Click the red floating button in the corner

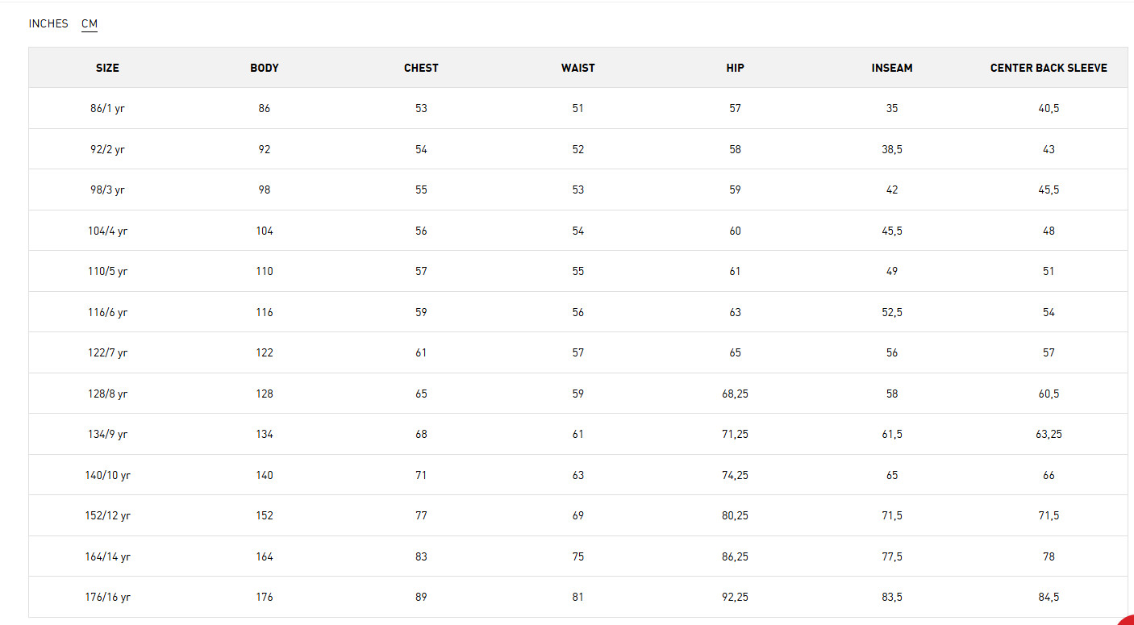click(x=1127, y=619)
